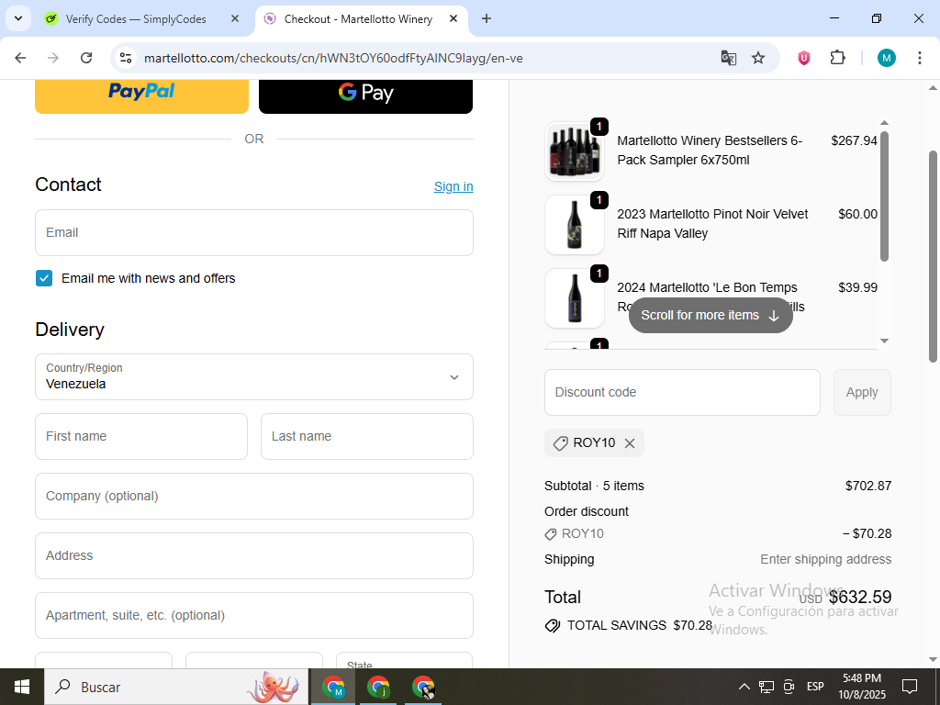
Task: Open the tab search dropdown arrow
Action: click(x=17, y=18)
